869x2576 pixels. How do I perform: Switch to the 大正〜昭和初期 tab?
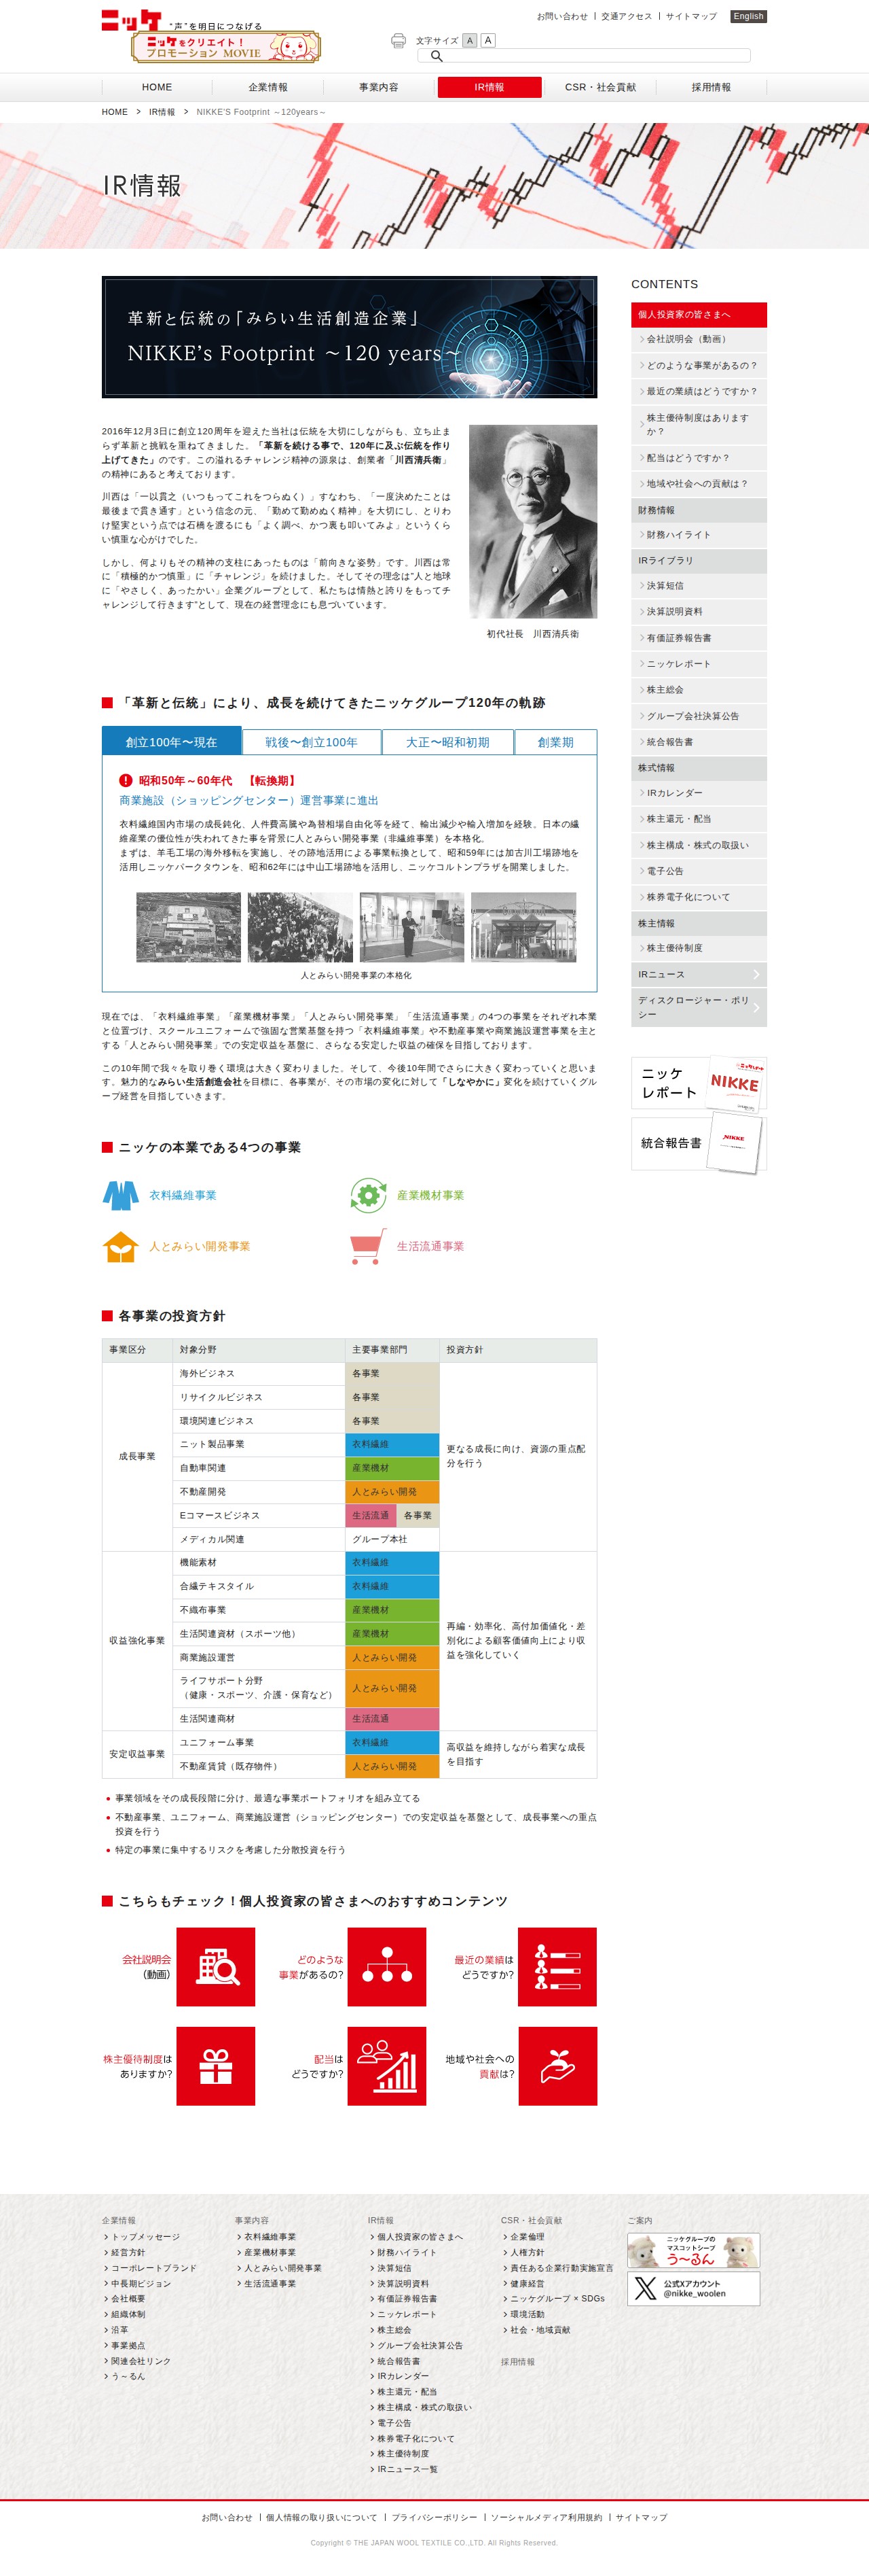tap(447, 742)
